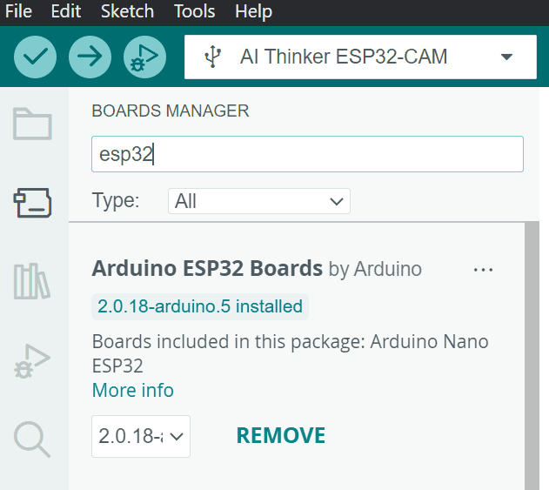Viewport: 549px width, 490px height.
Task: Open the three-dots menu for Arduino ESP32 Boards
Action: point(483,270)
